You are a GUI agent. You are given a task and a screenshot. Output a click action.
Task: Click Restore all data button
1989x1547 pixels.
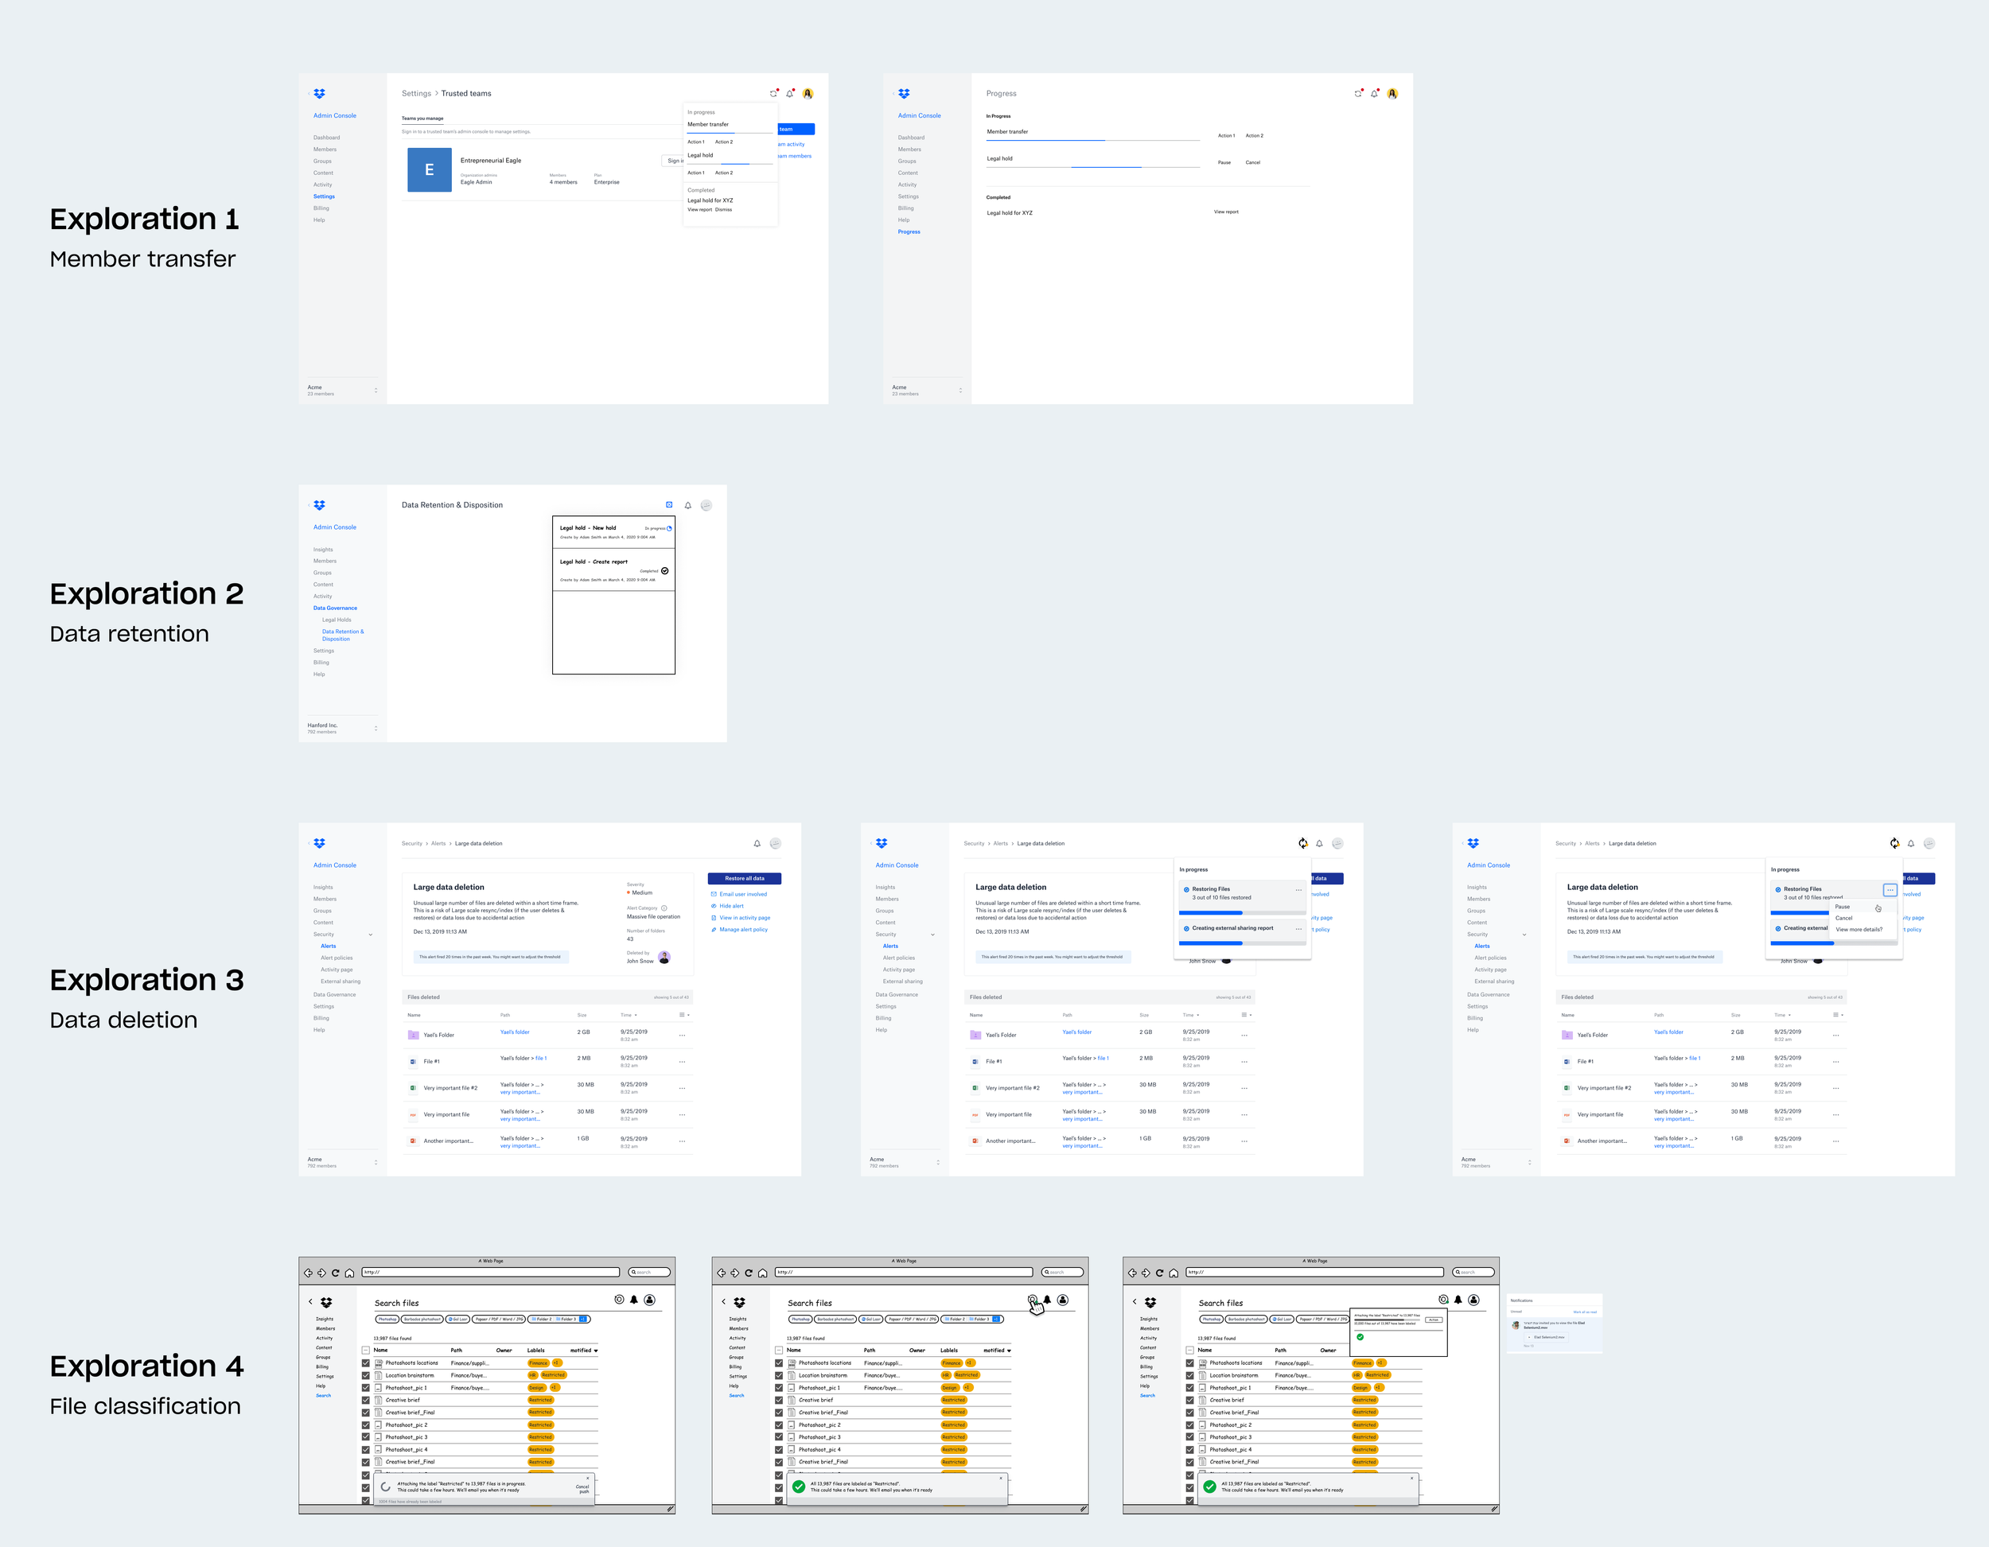[x=744, y=879]
